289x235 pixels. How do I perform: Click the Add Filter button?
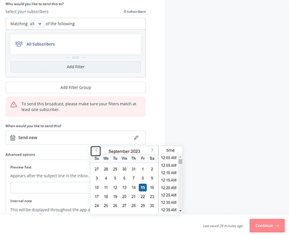(75, 67)
